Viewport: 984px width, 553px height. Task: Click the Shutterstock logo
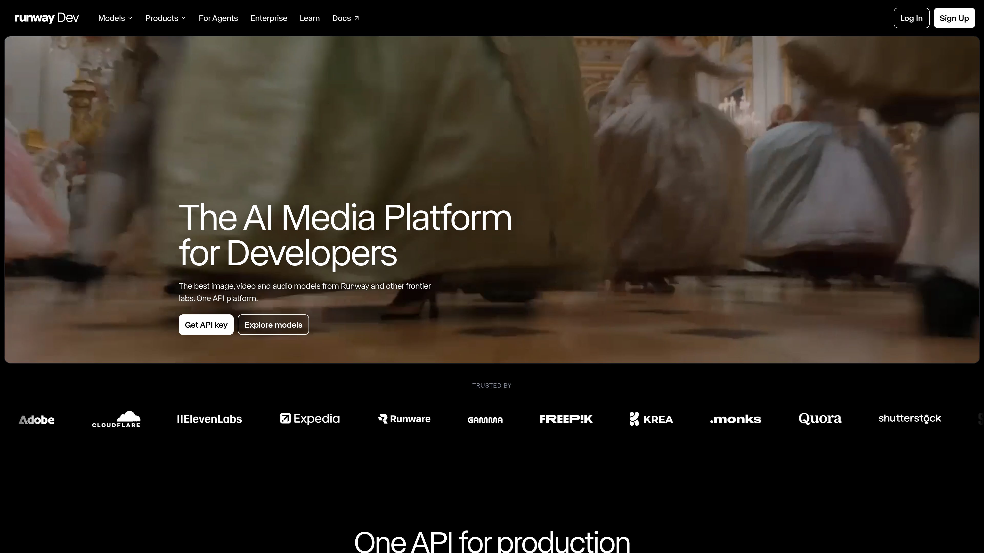[910, 418]
